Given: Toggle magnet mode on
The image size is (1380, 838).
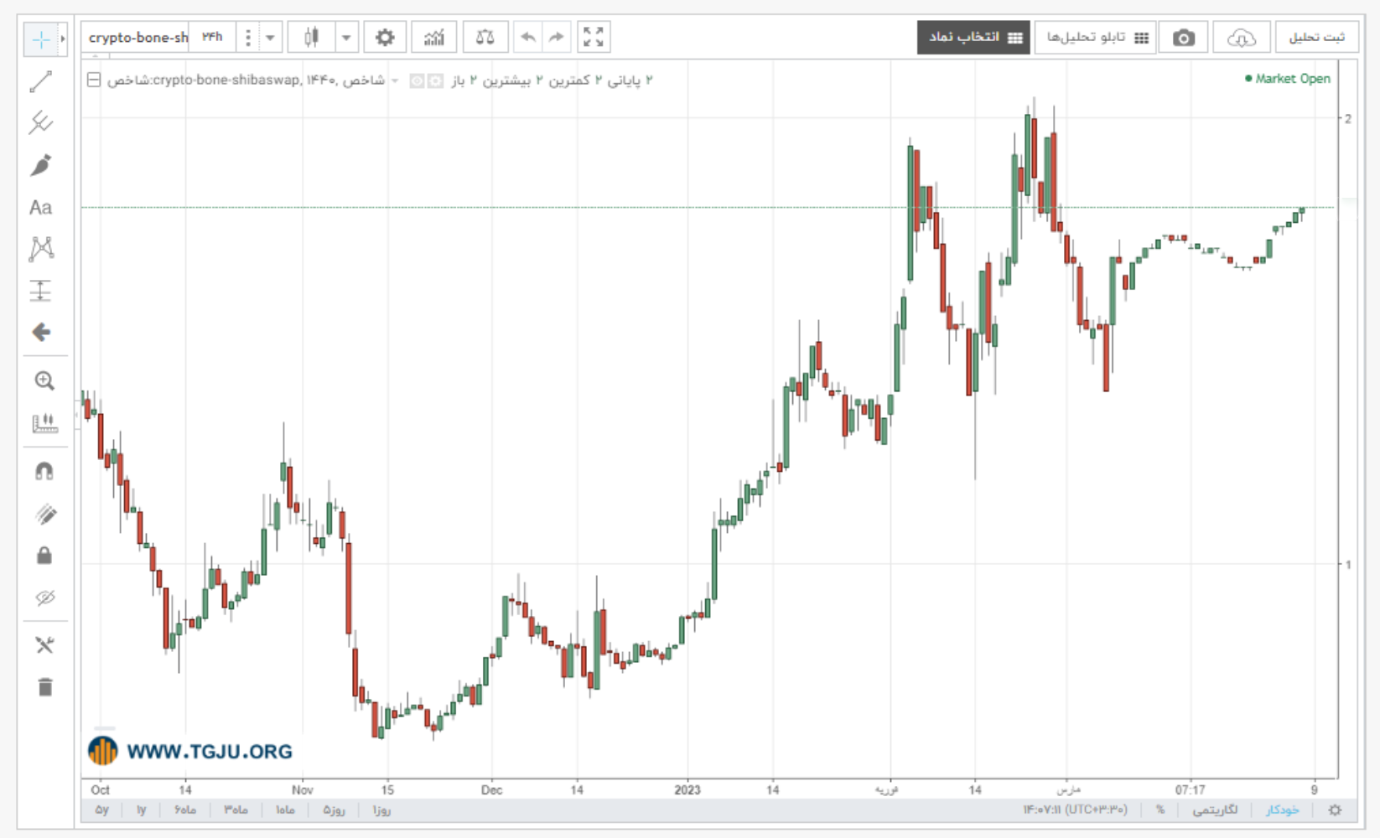Looking at the screenshot, I should [x=44, y=472].
